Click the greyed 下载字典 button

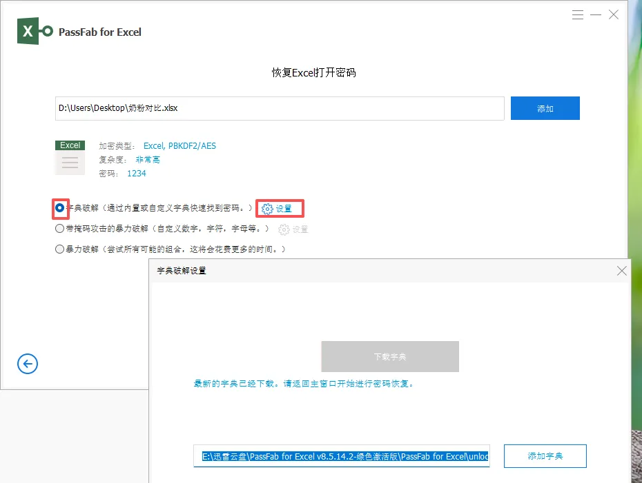click(x=390, y=356)
